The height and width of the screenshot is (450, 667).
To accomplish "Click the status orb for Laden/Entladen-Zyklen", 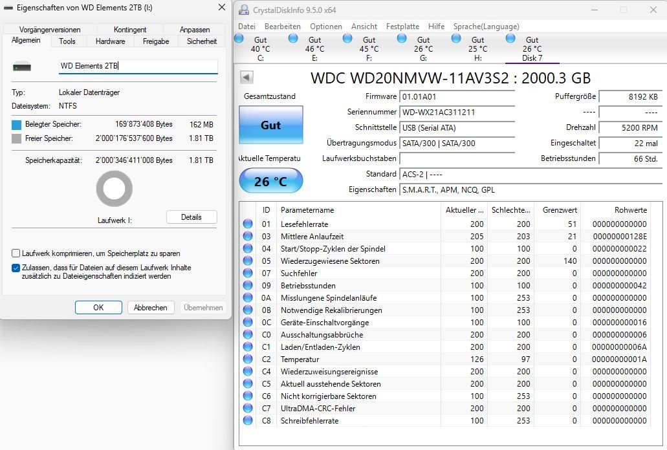I will (248, 347).
